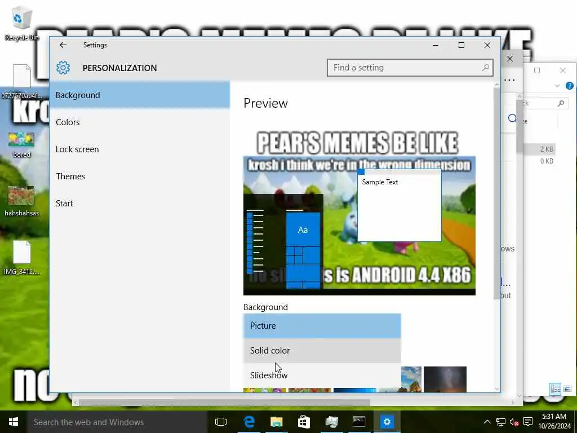The height and width of the screenshot is (433, 577).
Task: Open the Action Center notifications icon
Action: (528, 422)
